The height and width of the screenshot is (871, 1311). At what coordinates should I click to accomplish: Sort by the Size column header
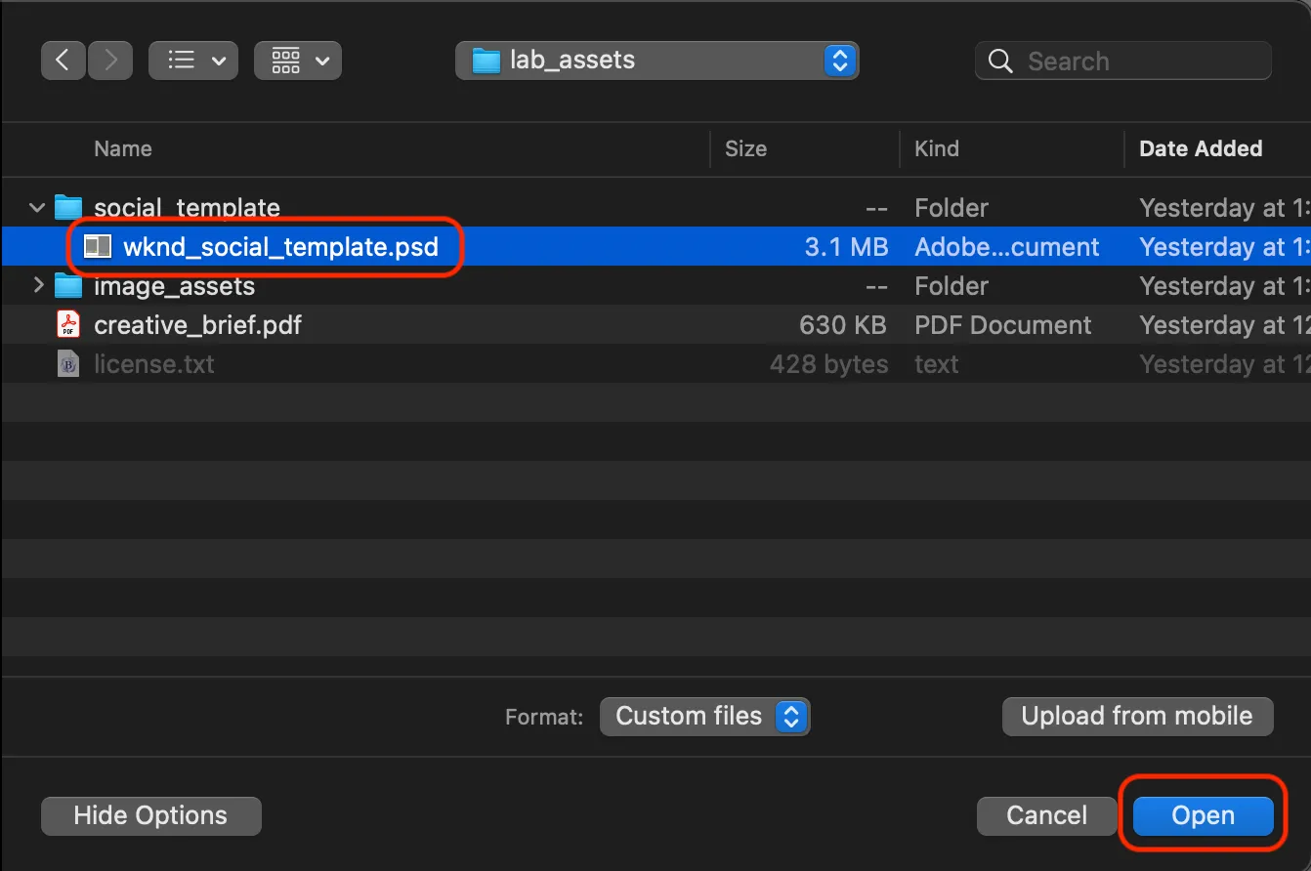tap(745, 148)
